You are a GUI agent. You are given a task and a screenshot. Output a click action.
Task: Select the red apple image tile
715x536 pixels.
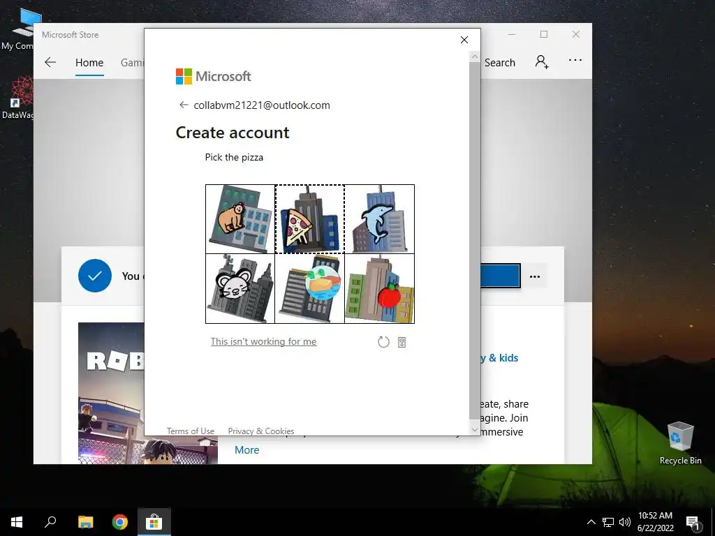(379, 288)
